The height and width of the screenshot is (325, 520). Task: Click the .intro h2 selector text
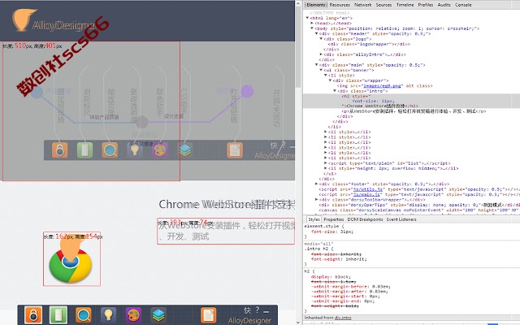click(318, 249)
